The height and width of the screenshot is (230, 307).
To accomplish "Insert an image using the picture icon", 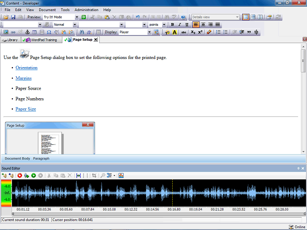I will [6, 32].
